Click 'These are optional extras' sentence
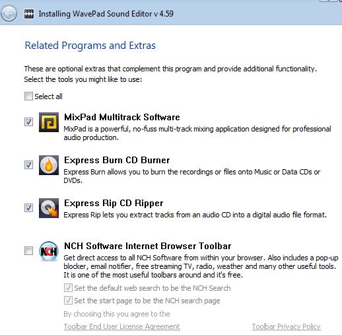 (170, 69)
